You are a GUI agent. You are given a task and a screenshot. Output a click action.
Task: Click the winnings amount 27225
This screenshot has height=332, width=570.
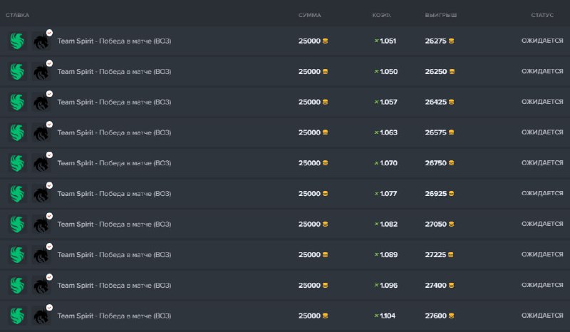pyautogui.click(x=435, y=254)
